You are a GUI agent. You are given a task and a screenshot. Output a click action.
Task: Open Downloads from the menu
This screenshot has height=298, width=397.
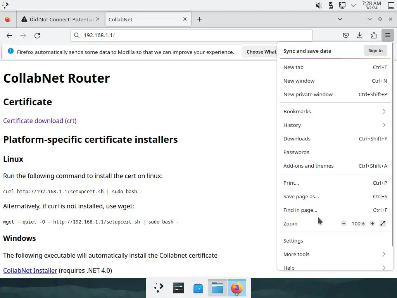335,139
